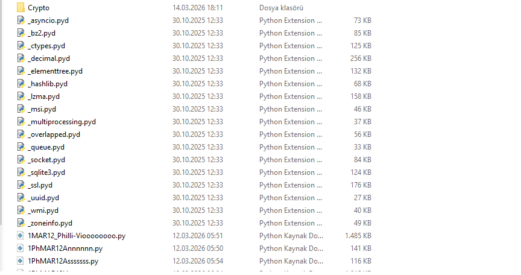
Task: Highlight the _socket.pyd file name
Action: click(46, 160)
